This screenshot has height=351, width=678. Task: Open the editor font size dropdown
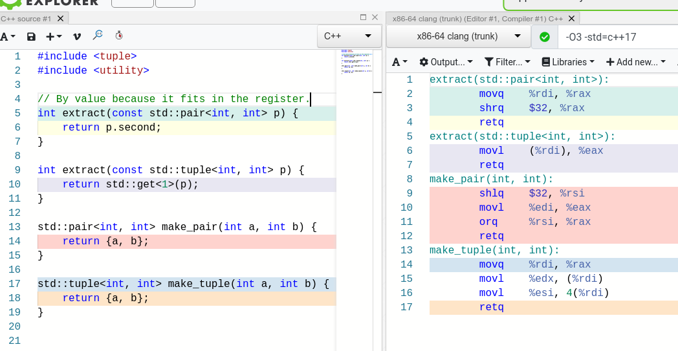7,37
